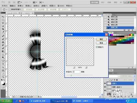Select the Dodge tool
Viewport: 137px width, 103px height.
coord(3,57)
